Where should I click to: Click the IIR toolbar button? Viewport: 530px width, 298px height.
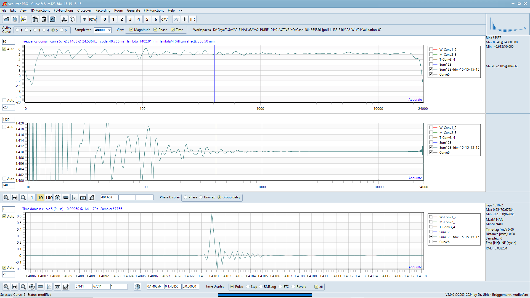tap(193, 19)
